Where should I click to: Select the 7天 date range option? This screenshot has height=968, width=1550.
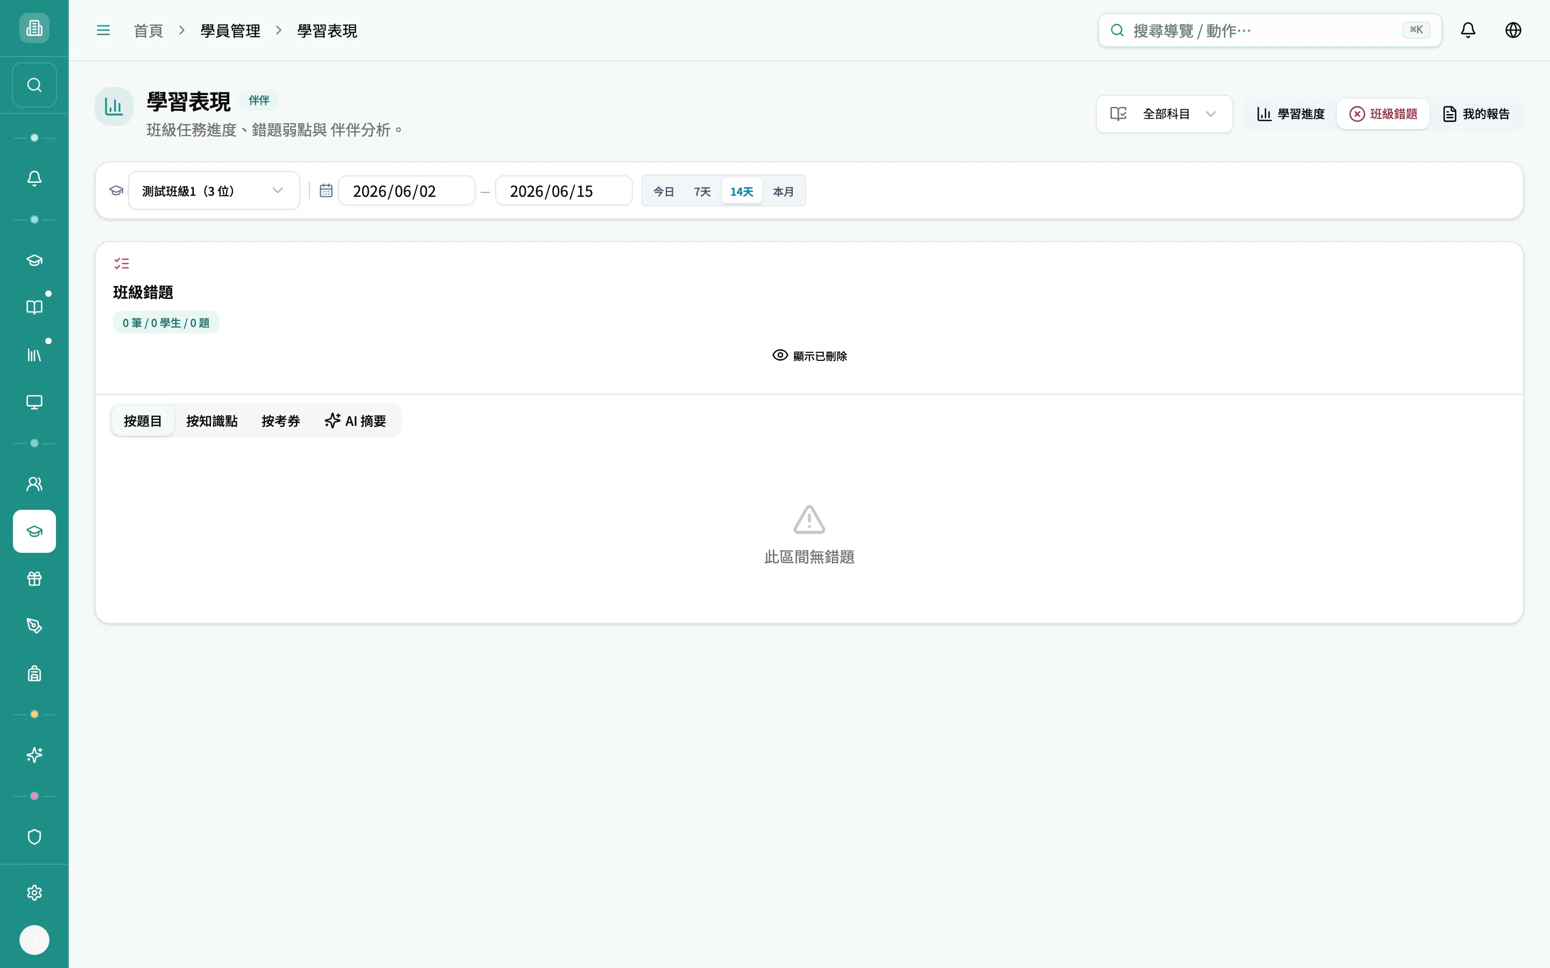pos(703,191)
